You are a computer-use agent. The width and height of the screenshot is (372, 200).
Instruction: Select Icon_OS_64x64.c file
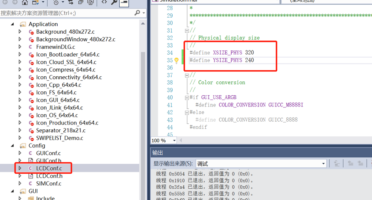click(x=57, y=116)
